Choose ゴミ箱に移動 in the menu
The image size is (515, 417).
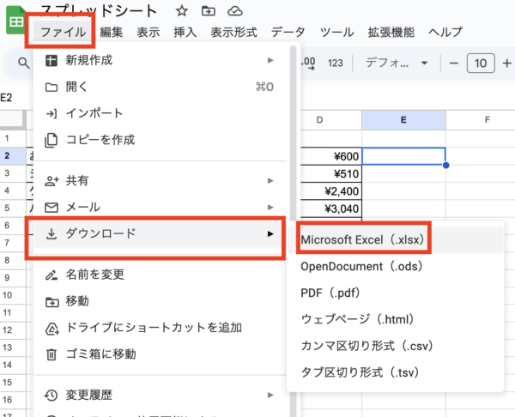(x=160, y=354)
